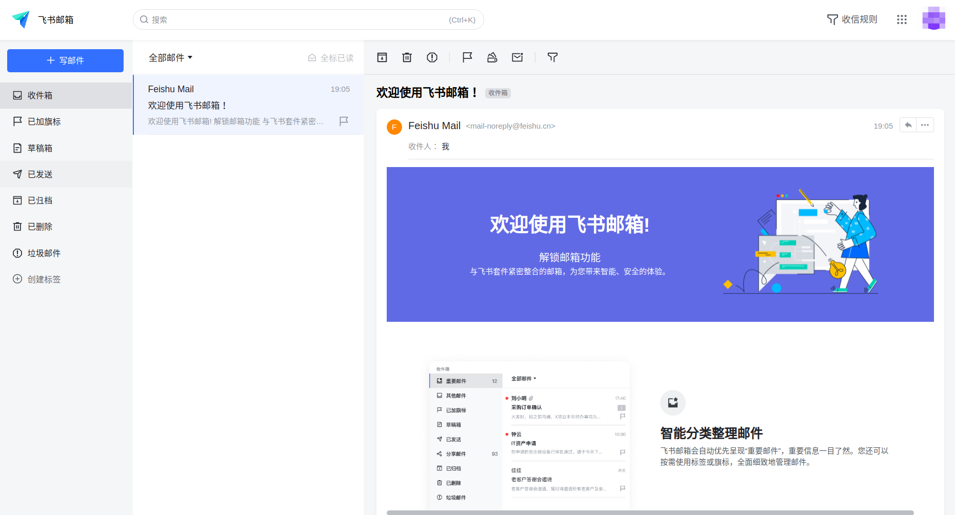Click the trash icon beside 已删除
This screenshot has height=515, width=955.
click(x=17, y=226)
